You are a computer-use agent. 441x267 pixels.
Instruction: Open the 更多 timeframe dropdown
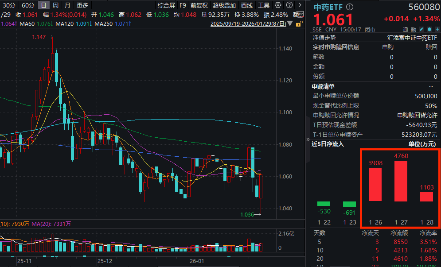82,6
